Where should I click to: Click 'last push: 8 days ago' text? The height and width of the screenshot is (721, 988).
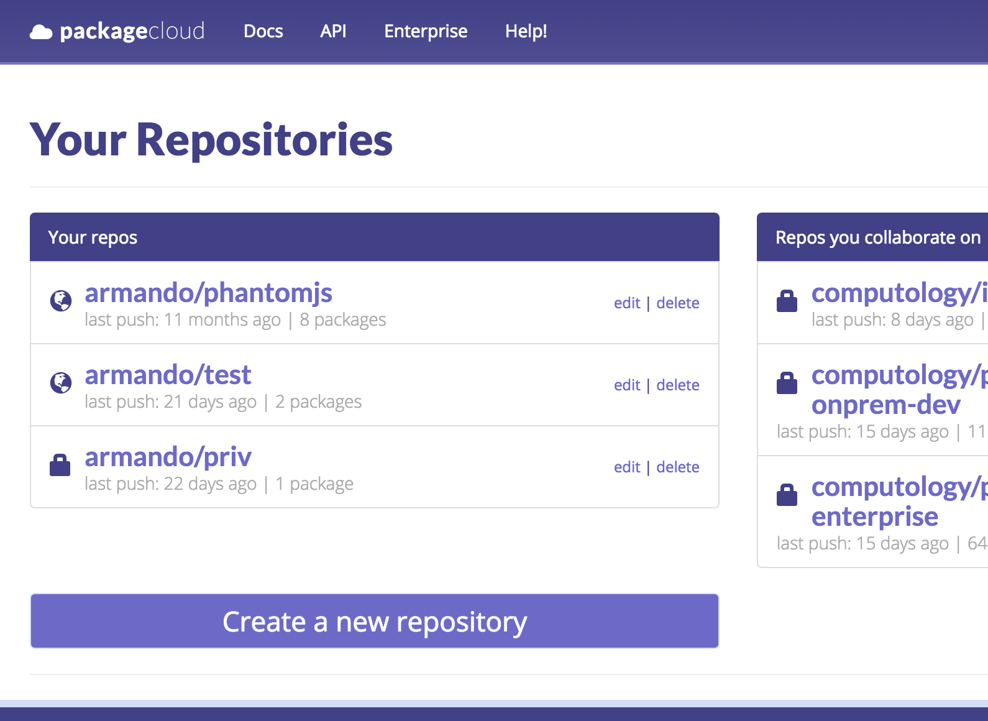pyautogui.click(x=892, y=319)
